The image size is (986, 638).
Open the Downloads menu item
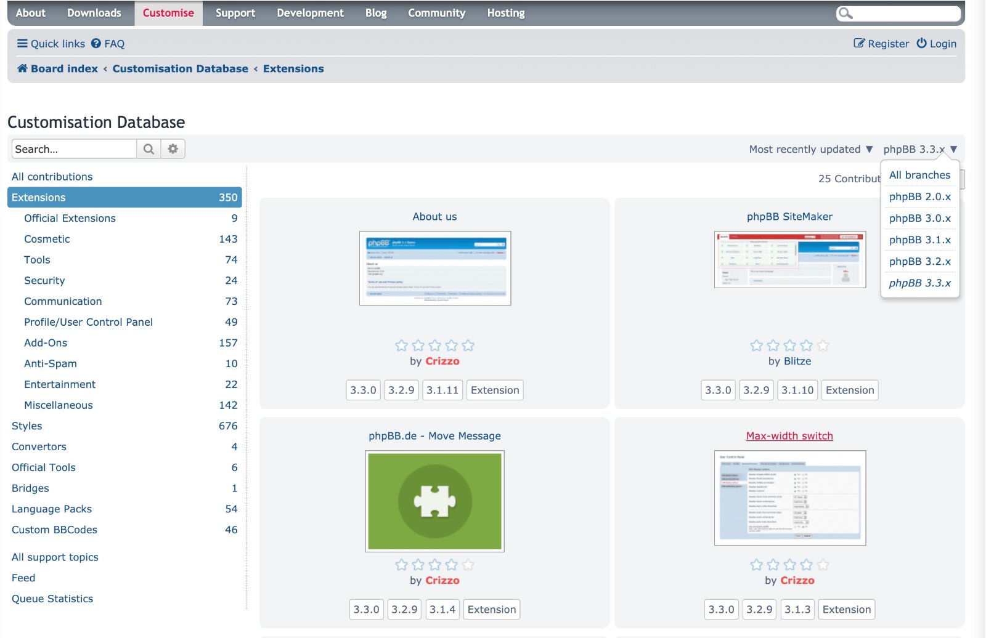94,13
